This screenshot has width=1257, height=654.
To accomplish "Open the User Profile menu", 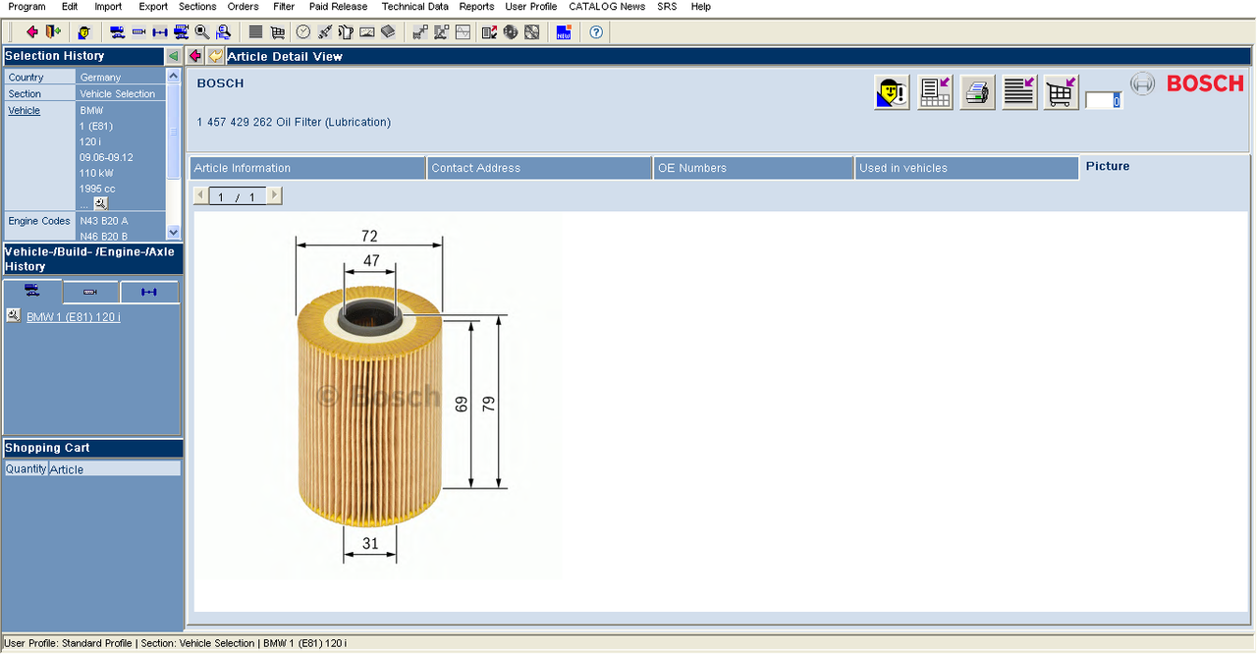I will coord(531,7).
